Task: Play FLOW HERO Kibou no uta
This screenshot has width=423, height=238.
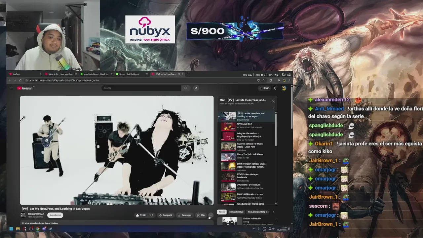Action: [246, 197]
